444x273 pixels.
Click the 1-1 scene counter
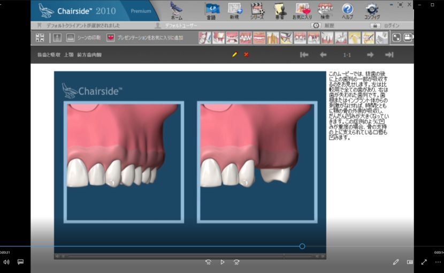tap(347, 55)
